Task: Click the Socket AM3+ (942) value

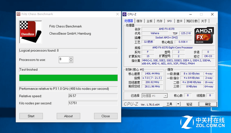Action: pyautogui.click(x=167, y=37)
